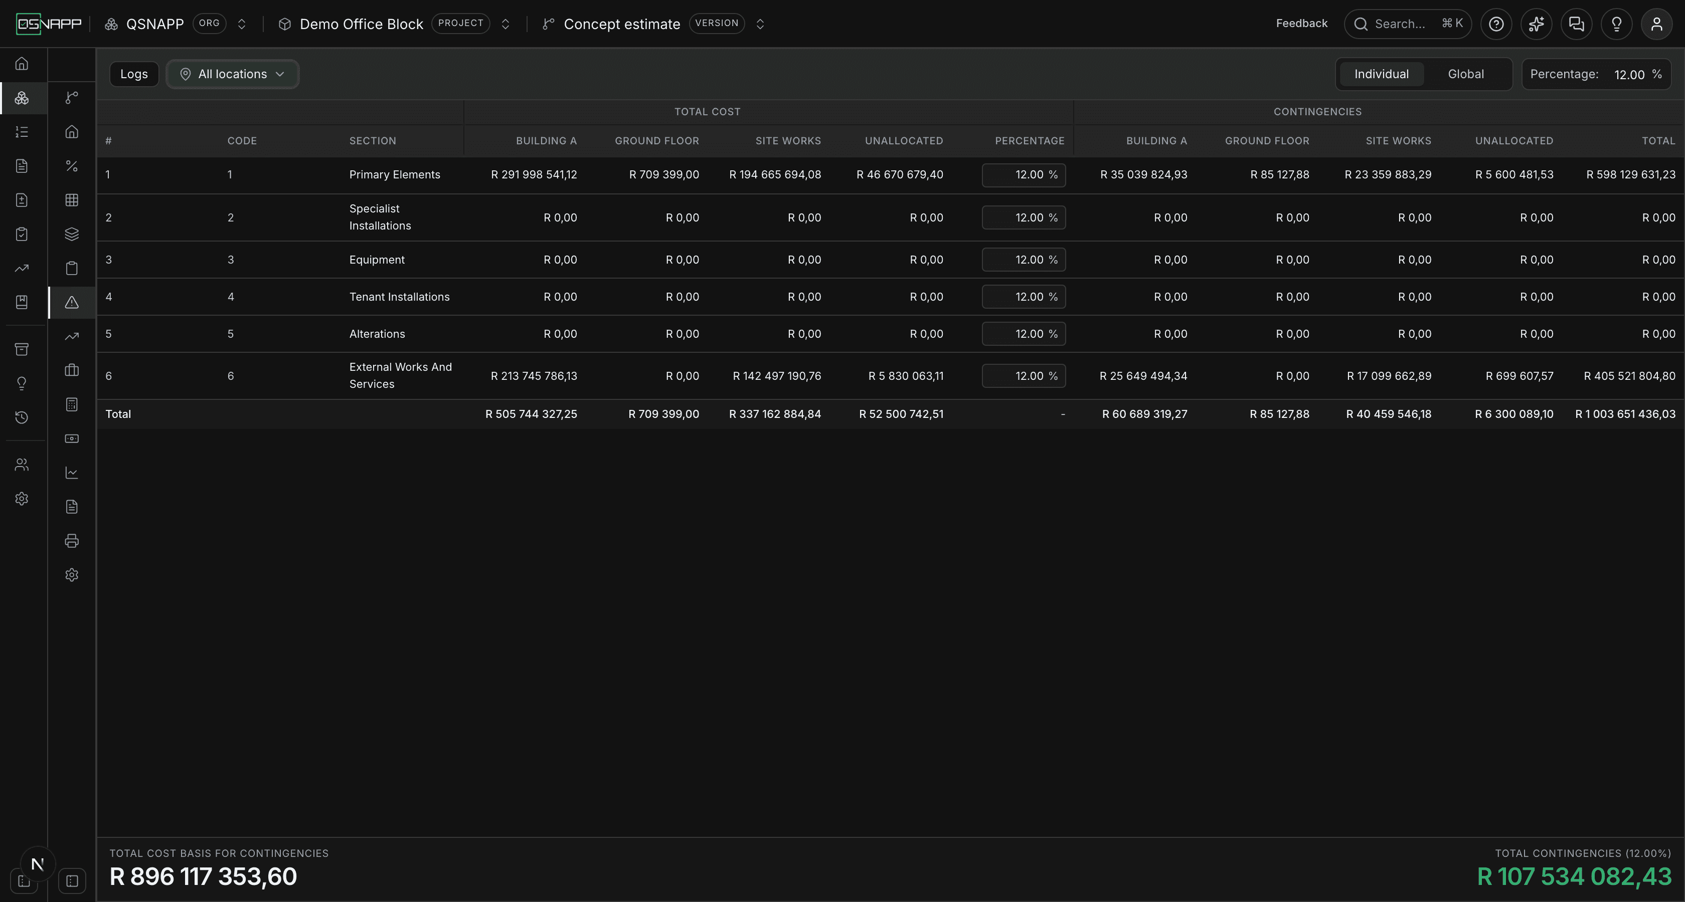1685x902 pixels.
Task: Open the user profile avatar icon
Action: coord(1656,24)
